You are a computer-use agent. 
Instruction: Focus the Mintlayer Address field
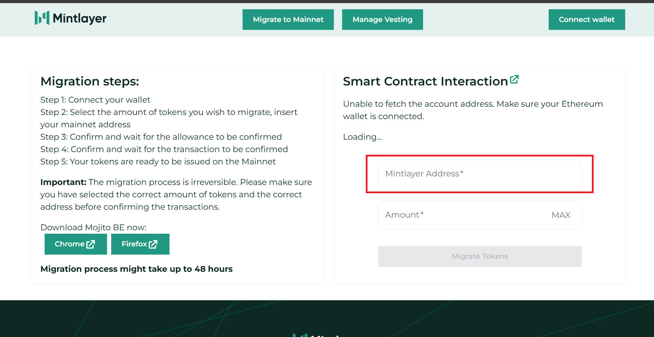[479, 174]
